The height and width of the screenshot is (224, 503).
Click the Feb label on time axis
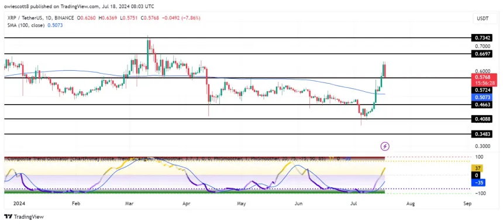point(75,203)
